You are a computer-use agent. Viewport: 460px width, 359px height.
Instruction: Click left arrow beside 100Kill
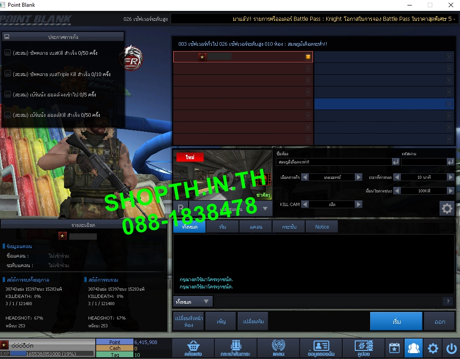coord(397,191)
